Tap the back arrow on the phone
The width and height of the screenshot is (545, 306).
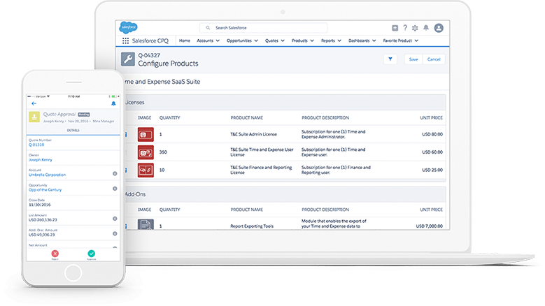pos(34,103)
